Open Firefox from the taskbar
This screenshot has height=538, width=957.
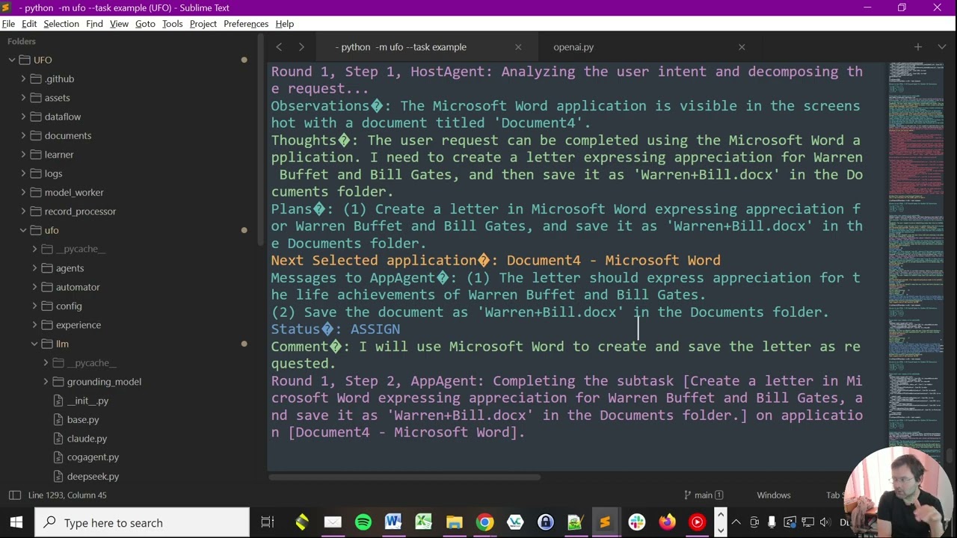(x=667, y=522)
